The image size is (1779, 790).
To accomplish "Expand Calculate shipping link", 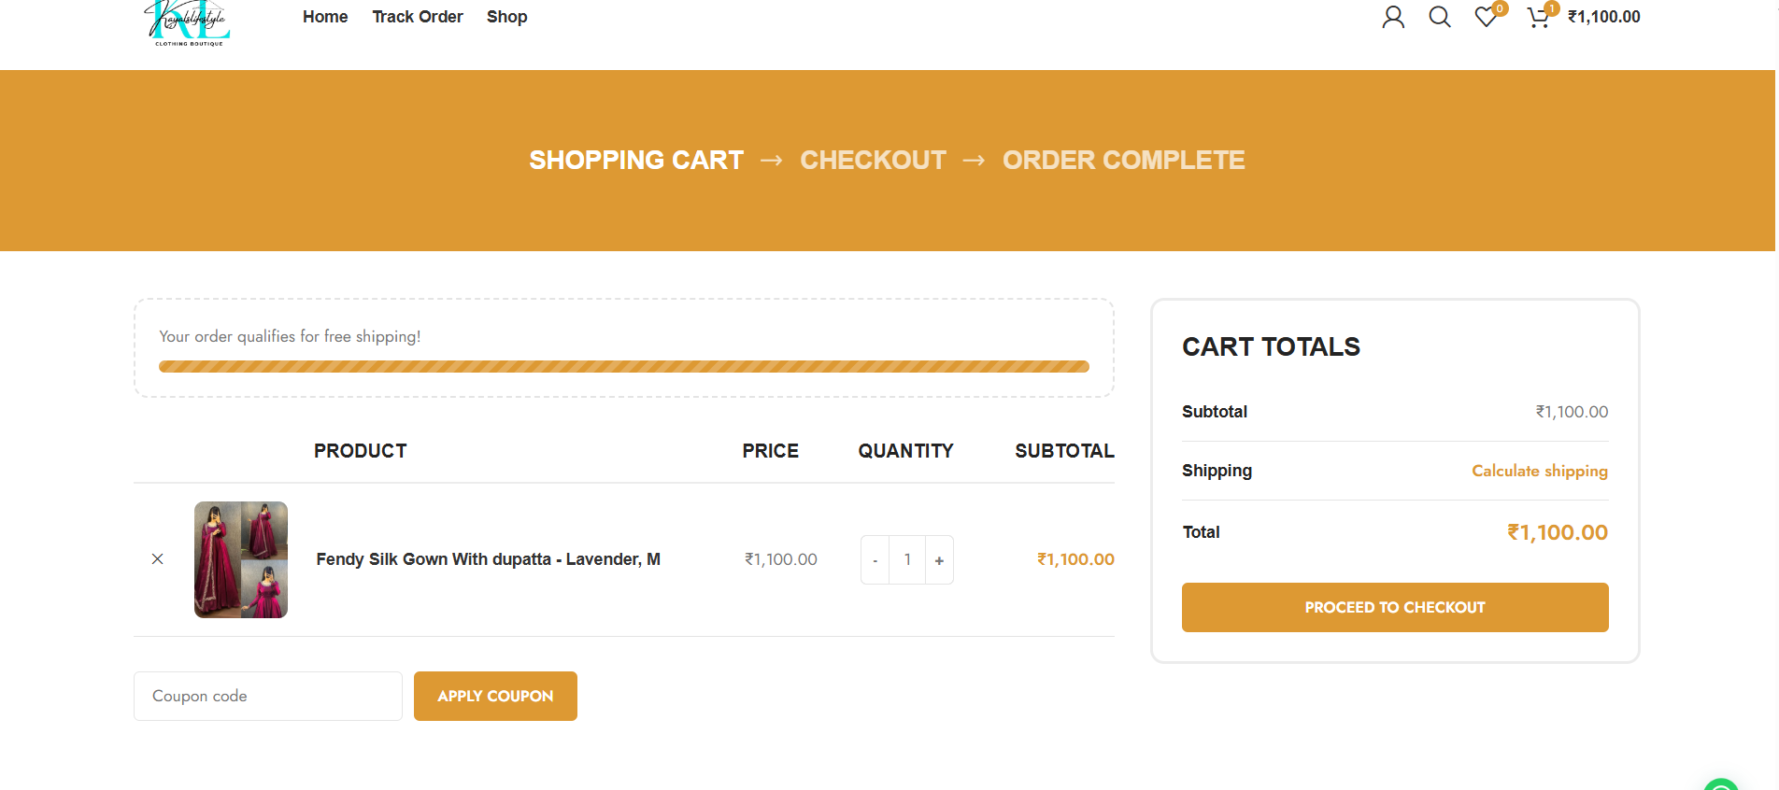I will 1540,471.
